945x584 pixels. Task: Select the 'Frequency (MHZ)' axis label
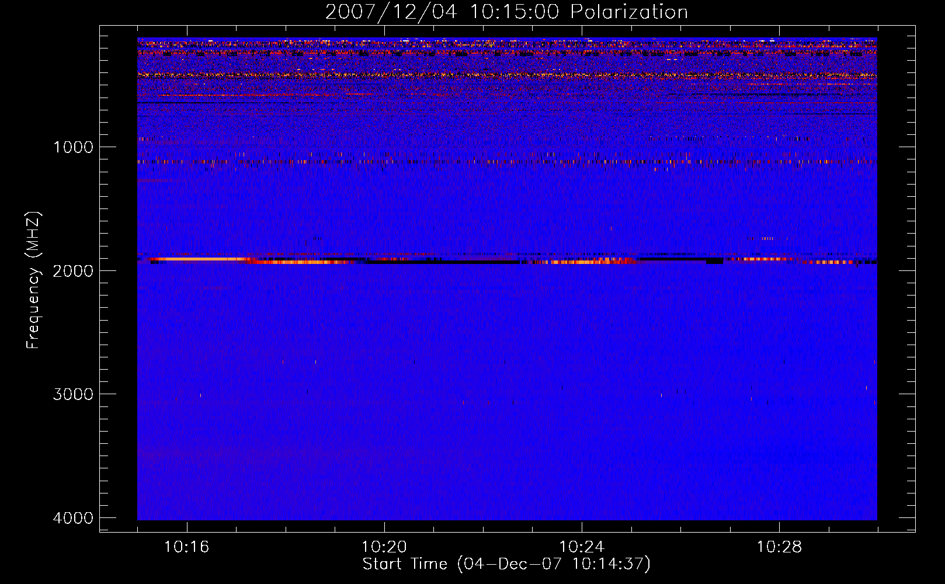pyautogui.click(x=33, y=280)
